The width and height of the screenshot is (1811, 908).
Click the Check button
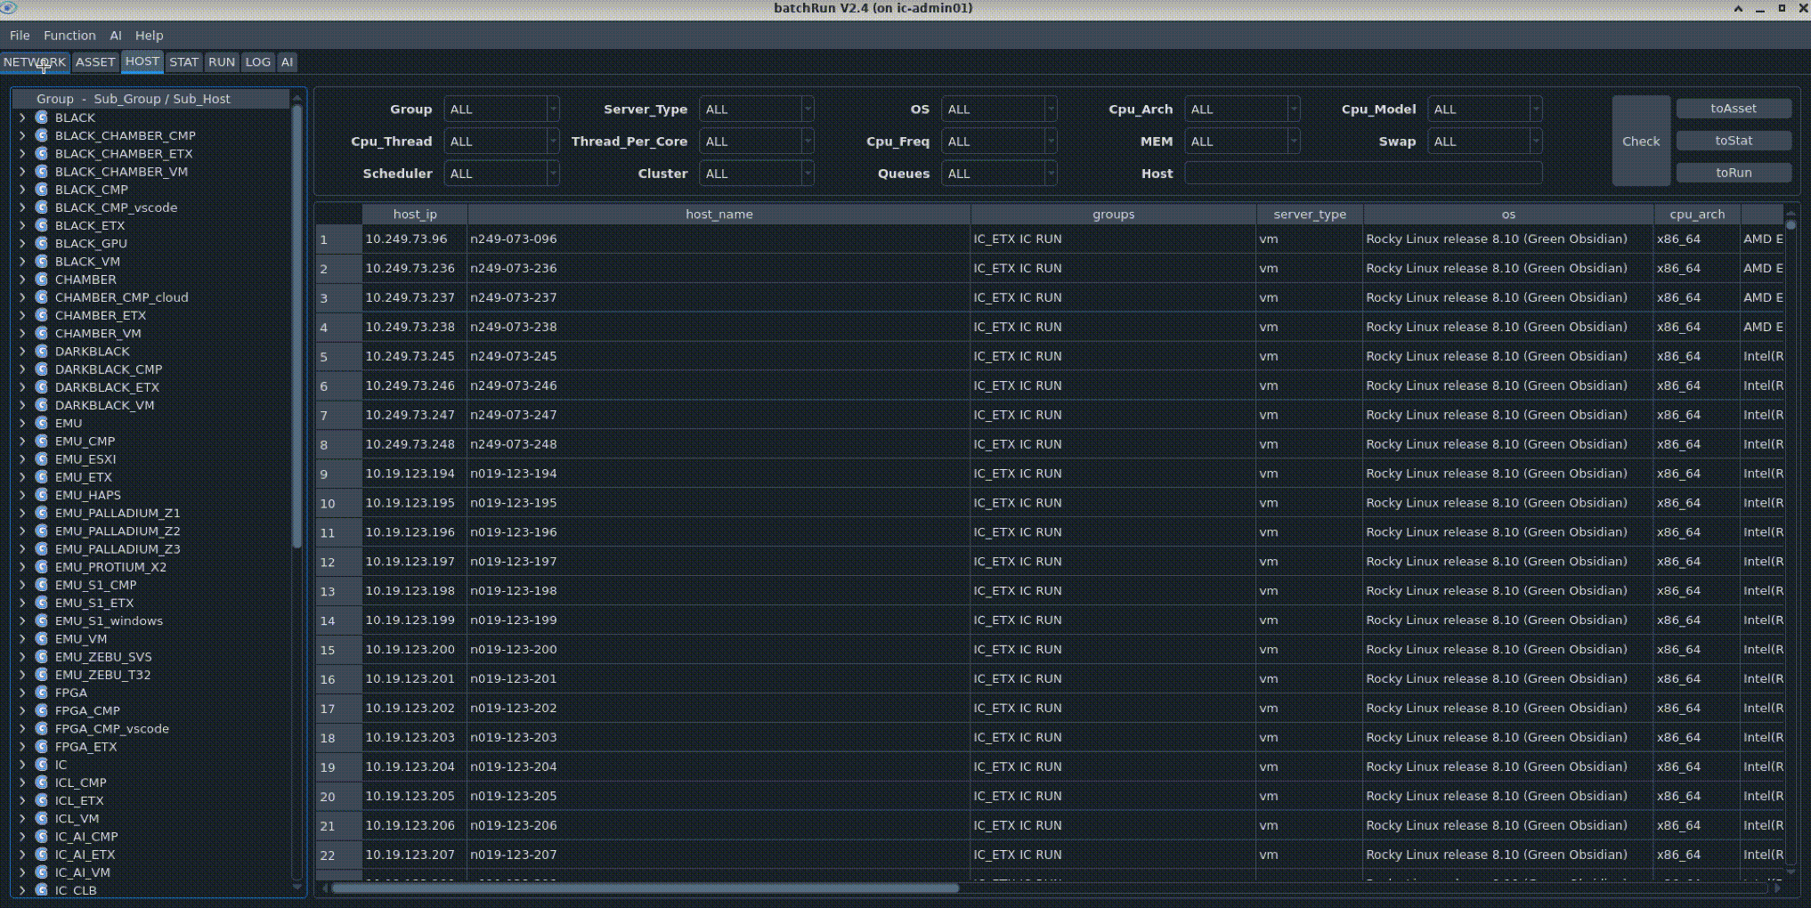pyautogui.click(x=1641, y=141)
